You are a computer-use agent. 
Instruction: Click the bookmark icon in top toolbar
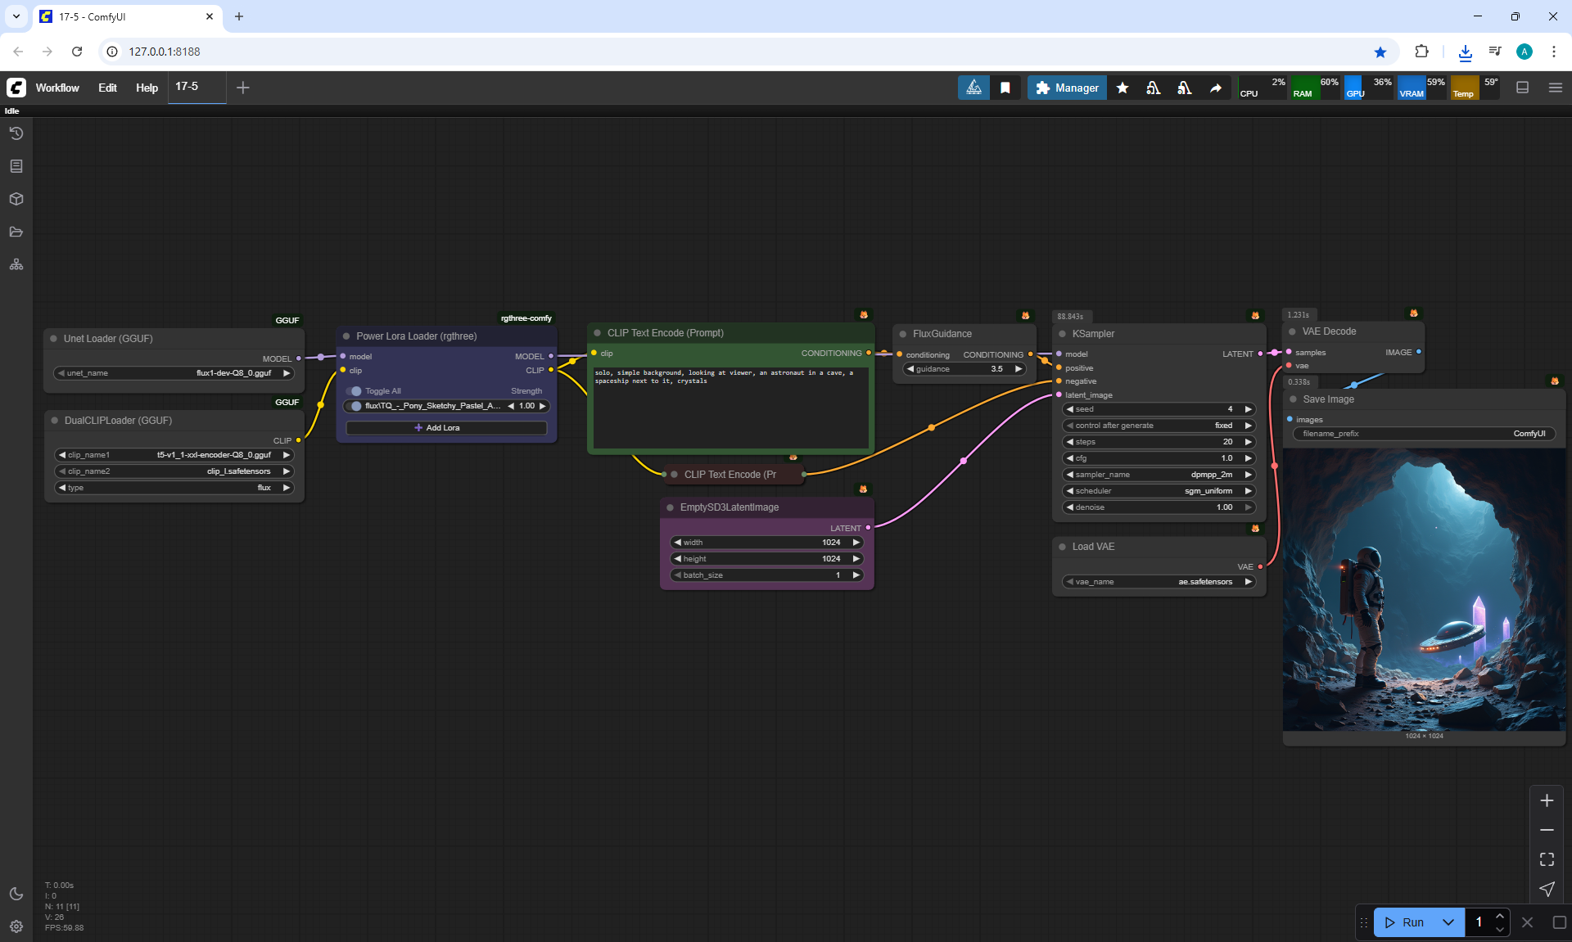tap(1005, 88)
